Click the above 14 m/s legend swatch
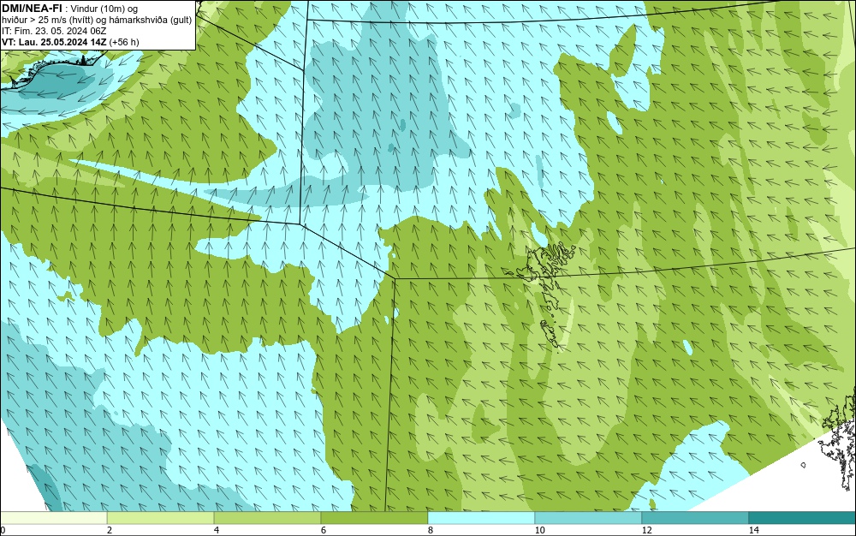 (803, 518)
